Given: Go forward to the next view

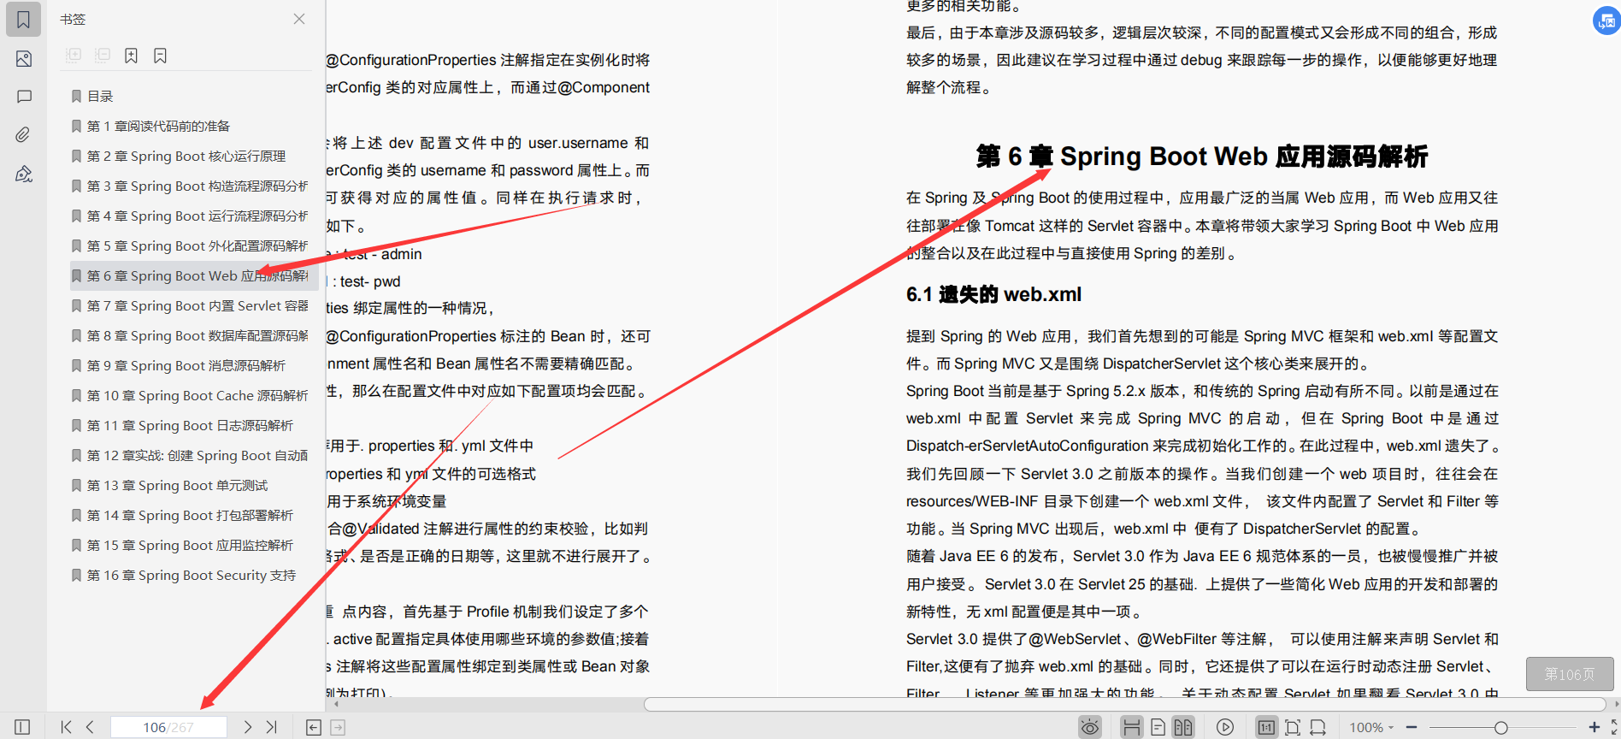Looking at the screenshot, I should (x=338, y=727).
